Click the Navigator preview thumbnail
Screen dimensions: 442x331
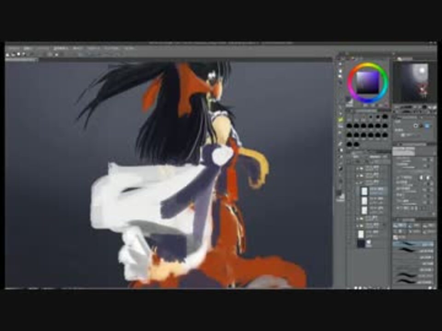(x=414, y=82)
